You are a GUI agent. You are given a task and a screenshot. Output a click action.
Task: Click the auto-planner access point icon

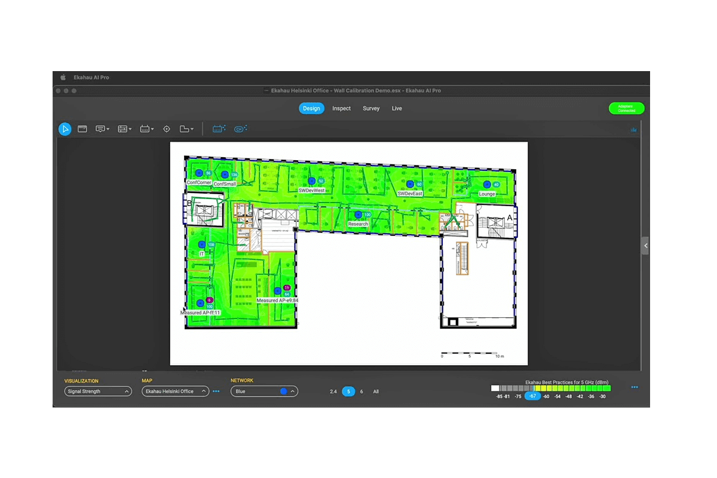219,129
